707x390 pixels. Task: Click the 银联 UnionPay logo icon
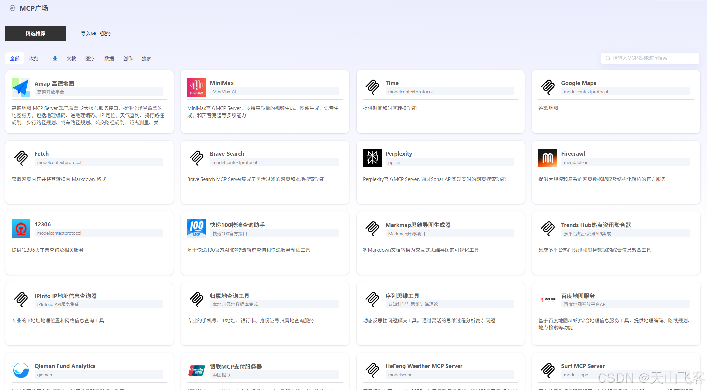(x=197, y=370)
